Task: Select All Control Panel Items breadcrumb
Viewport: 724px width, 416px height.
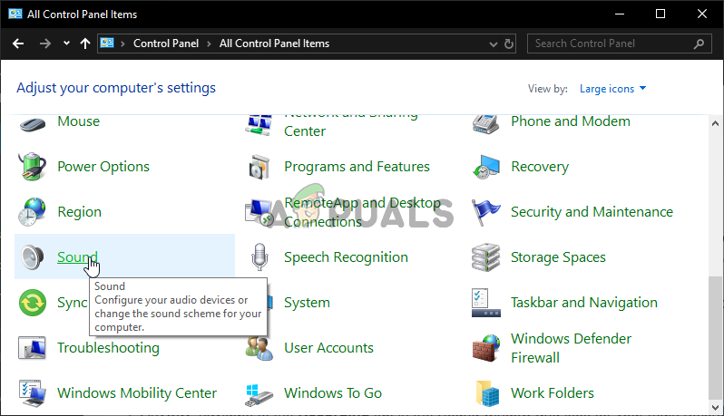Action: pyautogui.click(x=274, y=44)
